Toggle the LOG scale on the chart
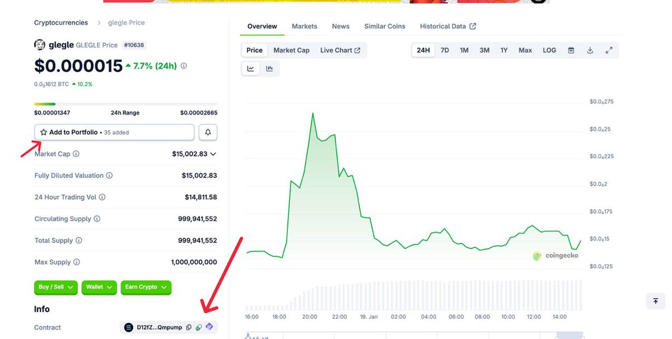 tap(549, 50)
